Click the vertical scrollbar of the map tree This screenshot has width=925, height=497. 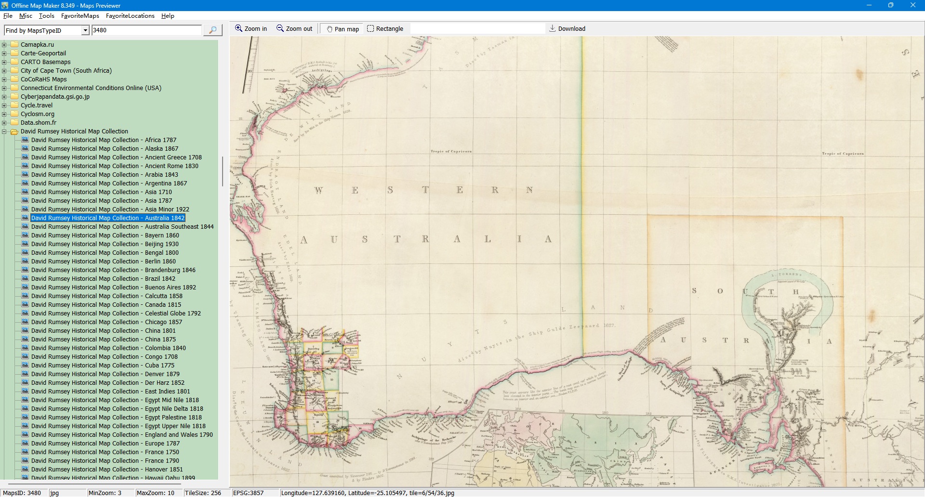click(x=222, y=171)
